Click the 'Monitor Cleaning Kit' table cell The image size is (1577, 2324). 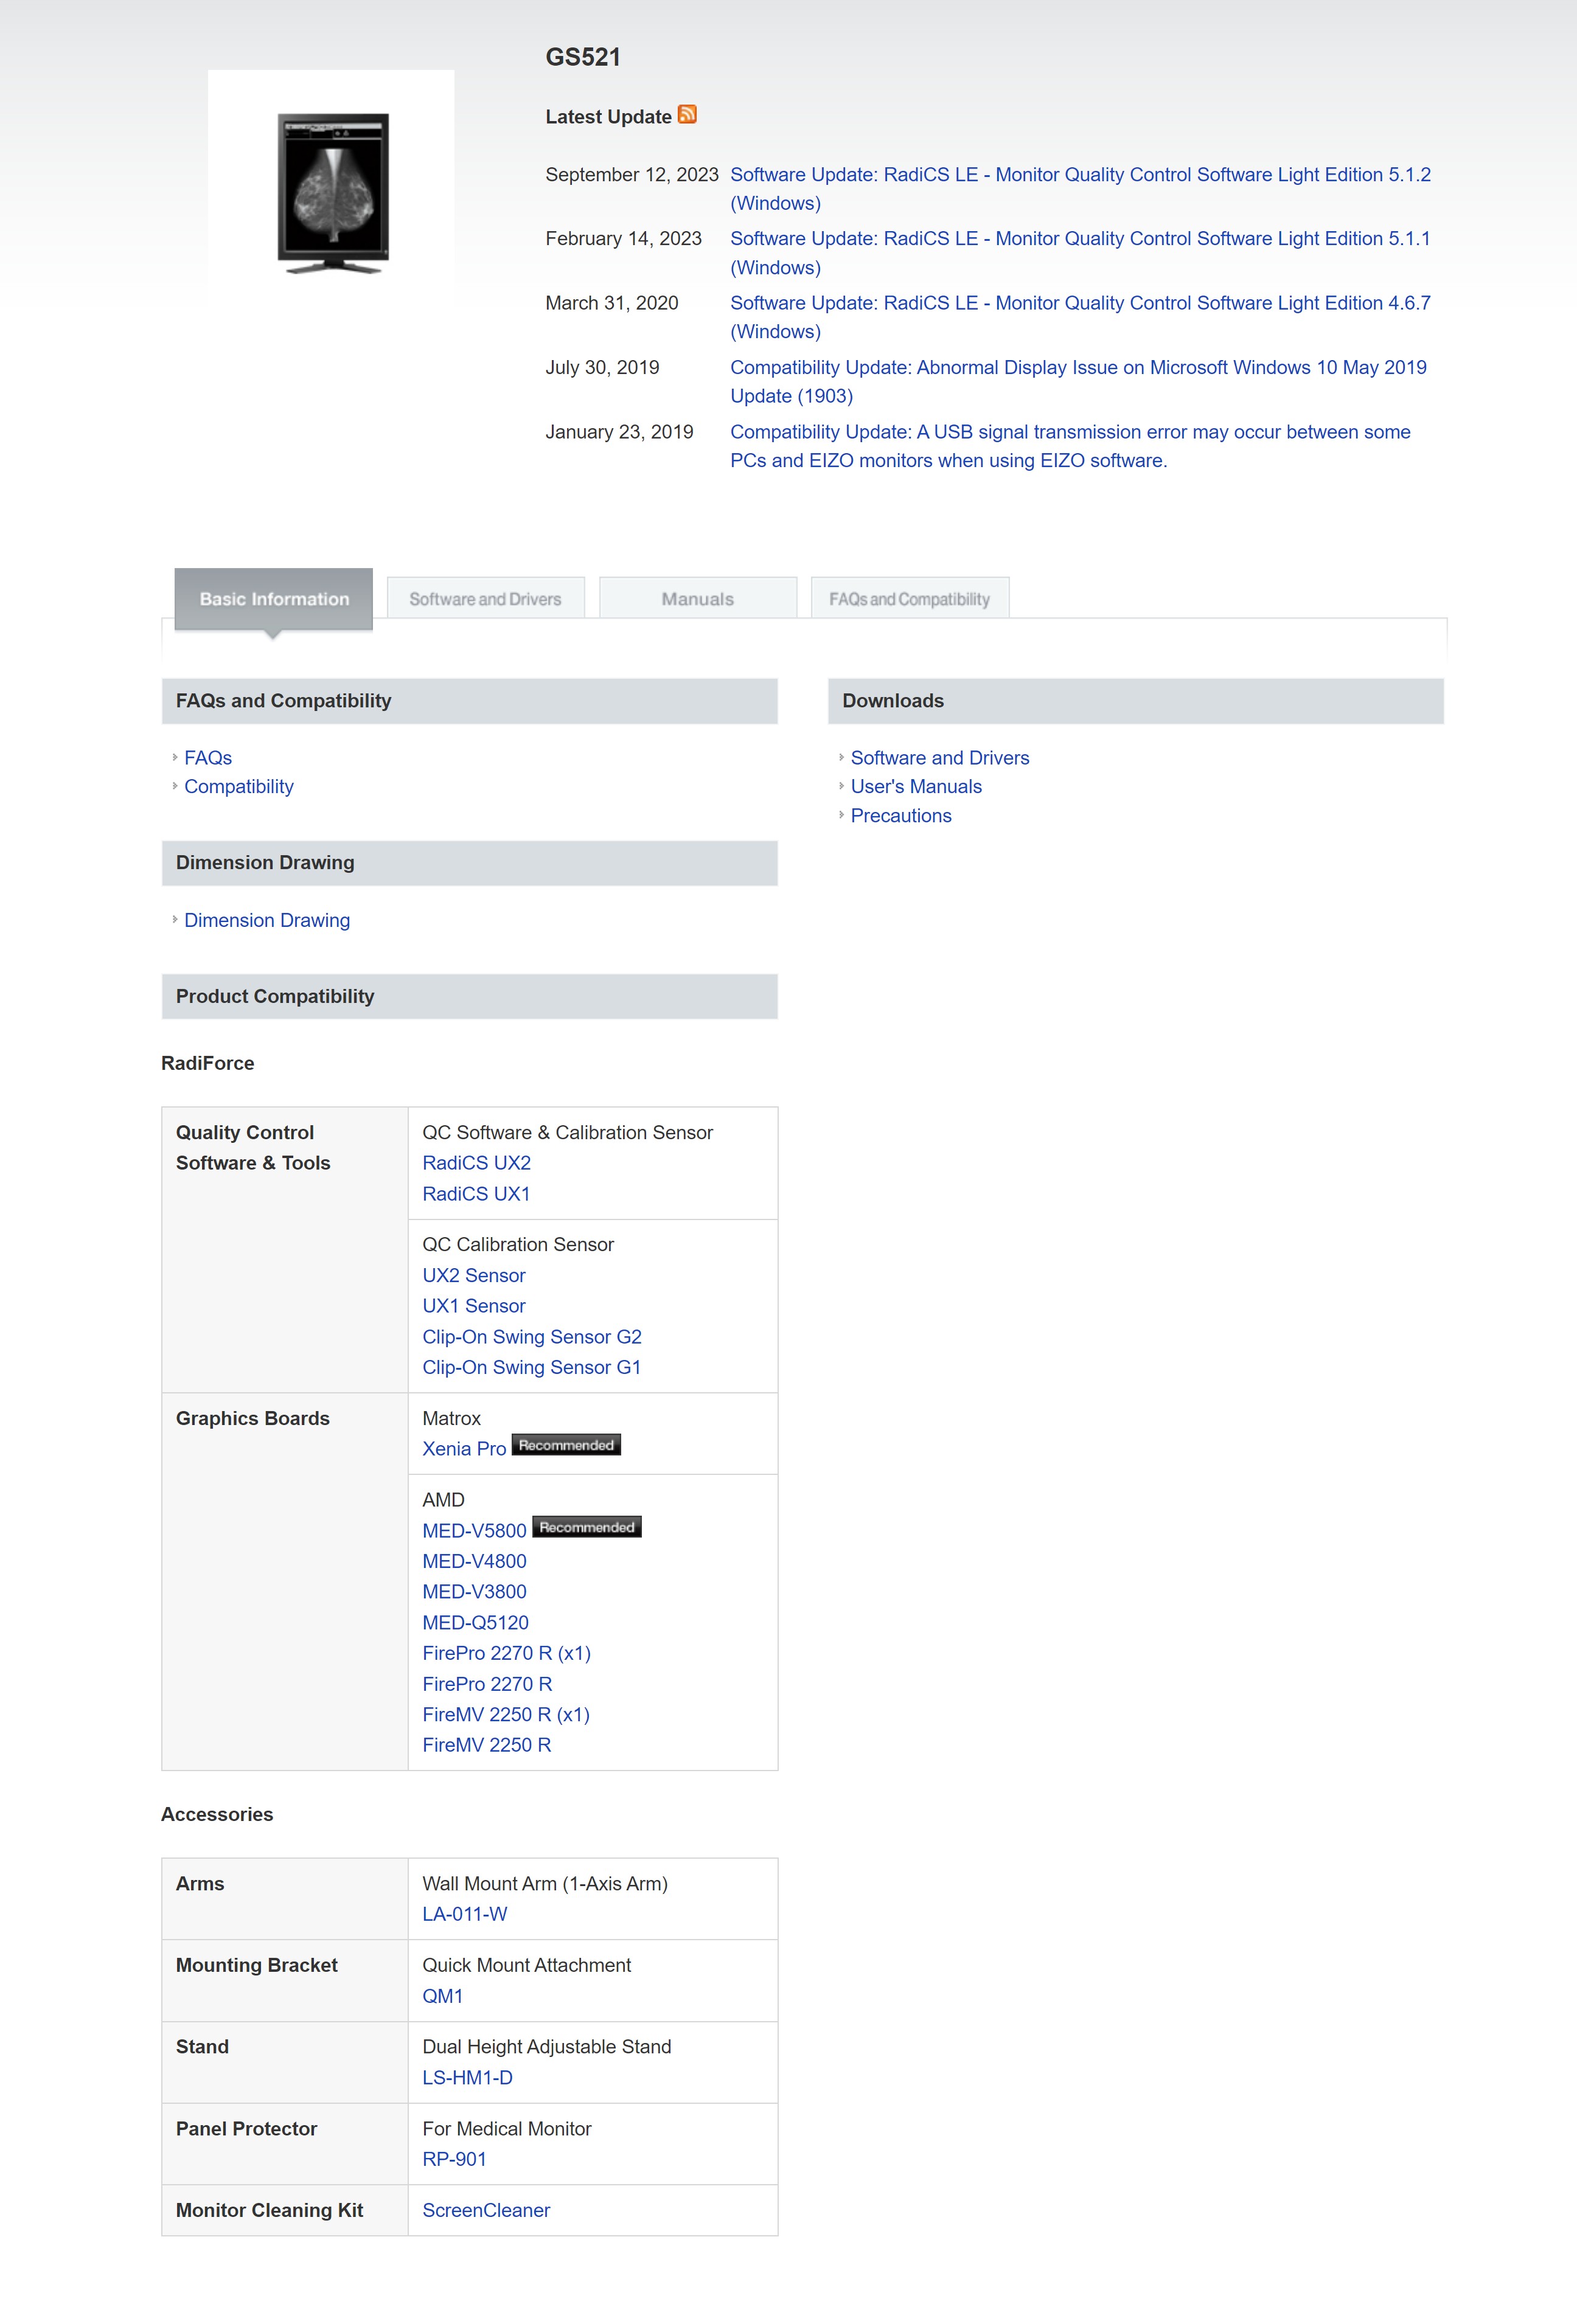pyautogui.click(x=285, y=2210)
